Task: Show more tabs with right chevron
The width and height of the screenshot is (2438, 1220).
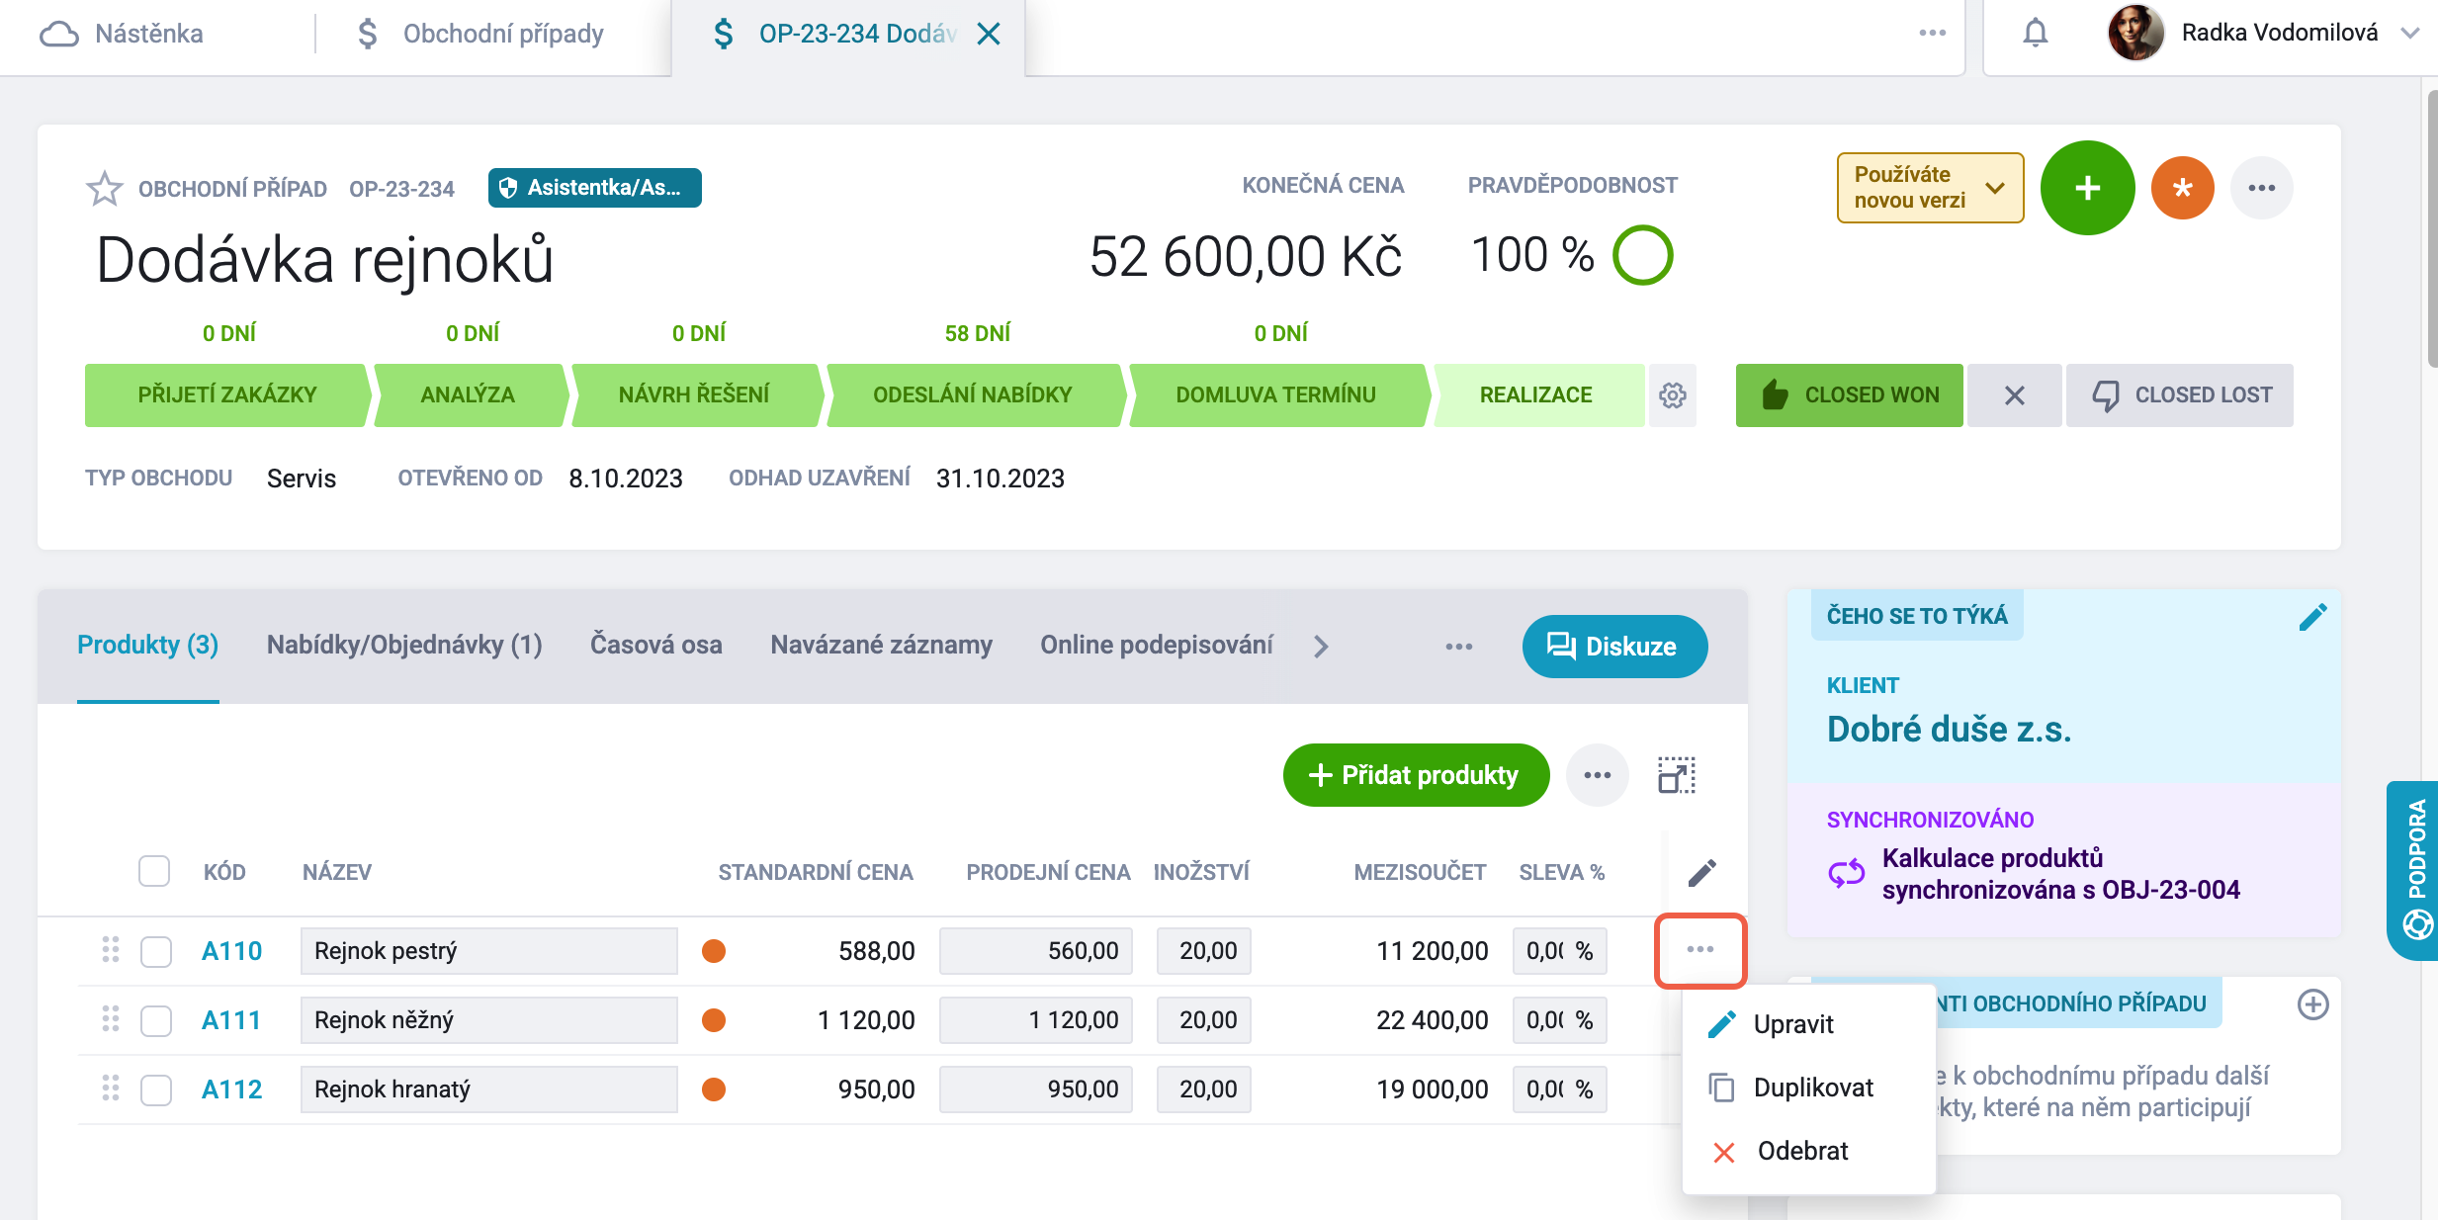Action: coord(1321,646)
